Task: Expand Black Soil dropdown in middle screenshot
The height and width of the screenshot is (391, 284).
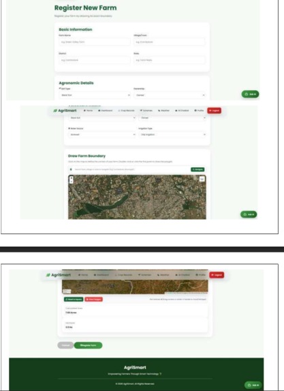Action: 102,117
